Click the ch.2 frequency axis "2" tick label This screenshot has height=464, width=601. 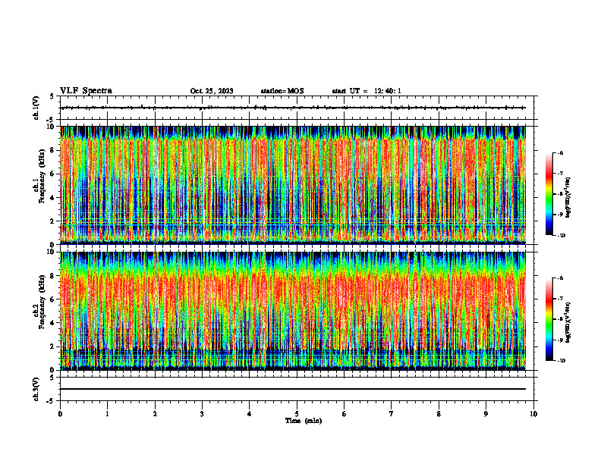(54, 346)
